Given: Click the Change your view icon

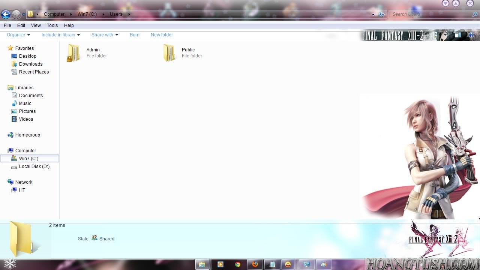Looking at the screenshot, I should click(x=436, y=35).
